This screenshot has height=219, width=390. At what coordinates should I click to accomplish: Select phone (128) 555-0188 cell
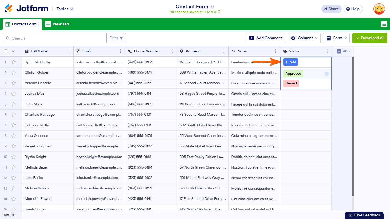pyautogui.click(x=151, y=157)
